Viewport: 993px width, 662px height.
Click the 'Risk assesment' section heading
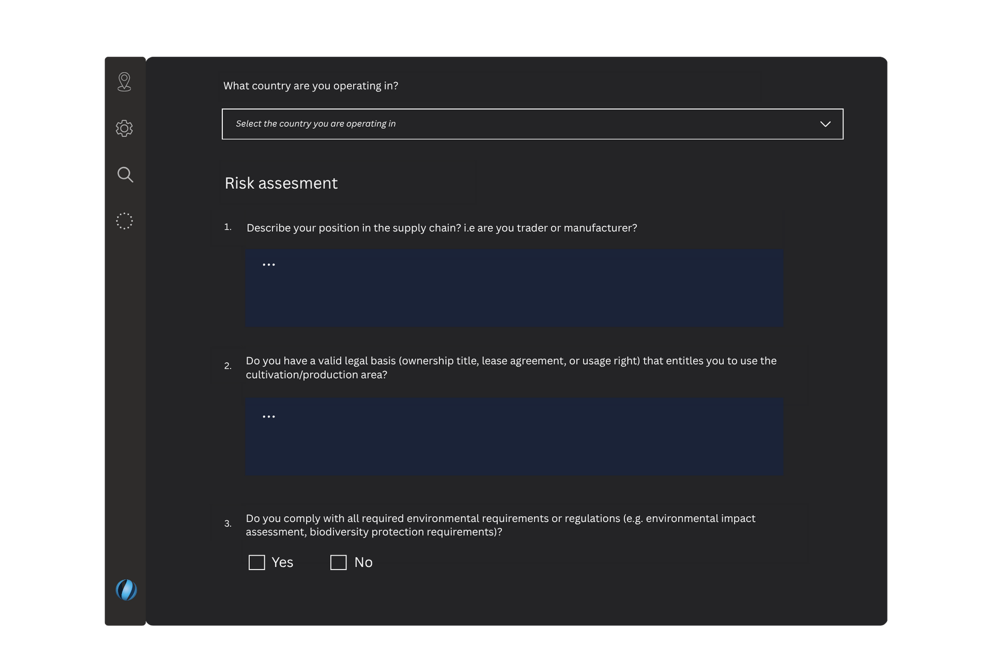click(281, 183)
